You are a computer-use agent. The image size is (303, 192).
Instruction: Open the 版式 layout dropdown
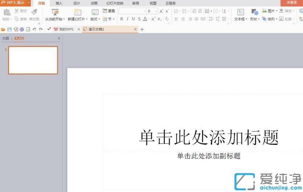(x=95, y=19)
